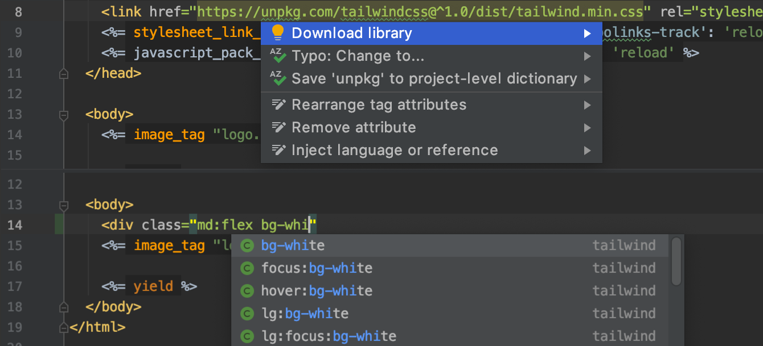Click the pencil icon beside Rearrange tag attributes
Screen dimensions: 763x346
tap(278, 105)
